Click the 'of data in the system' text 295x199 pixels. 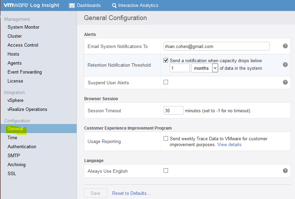point(241,68)
